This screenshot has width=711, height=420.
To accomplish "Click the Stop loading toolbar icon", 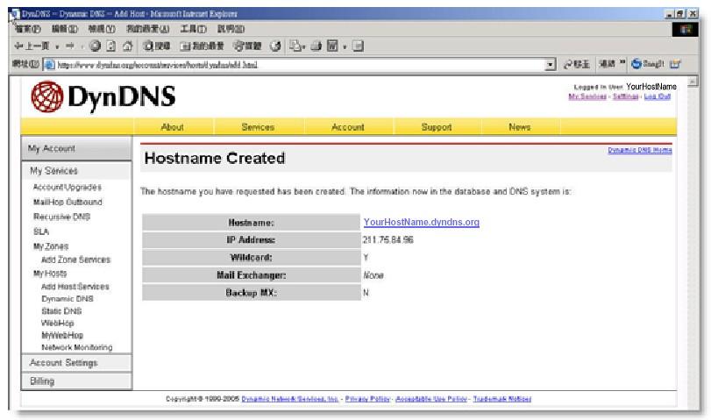I will (x=96, y=46).
